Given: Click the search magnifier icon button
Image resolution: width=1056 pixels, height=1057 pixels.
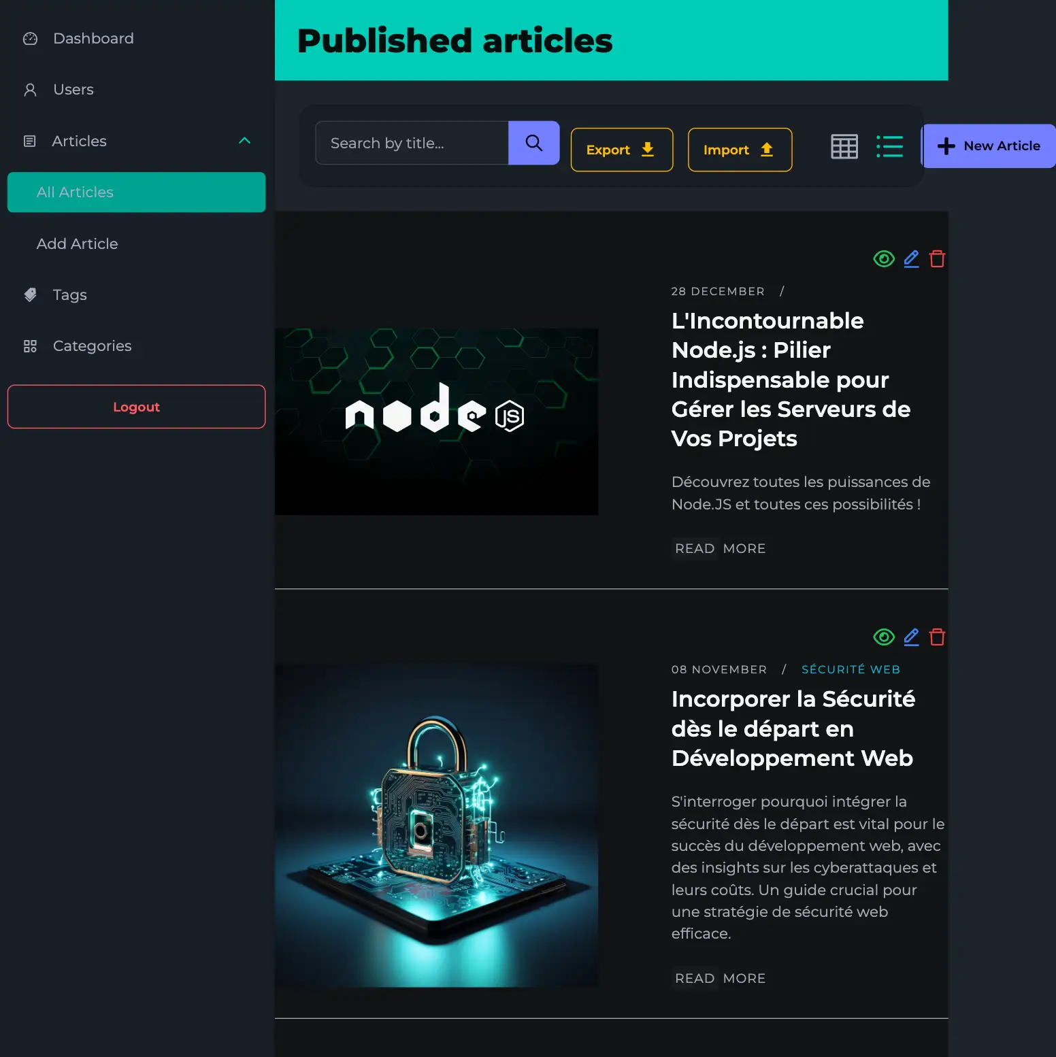Looking at the screenshot, I should [x=533, y=143].
